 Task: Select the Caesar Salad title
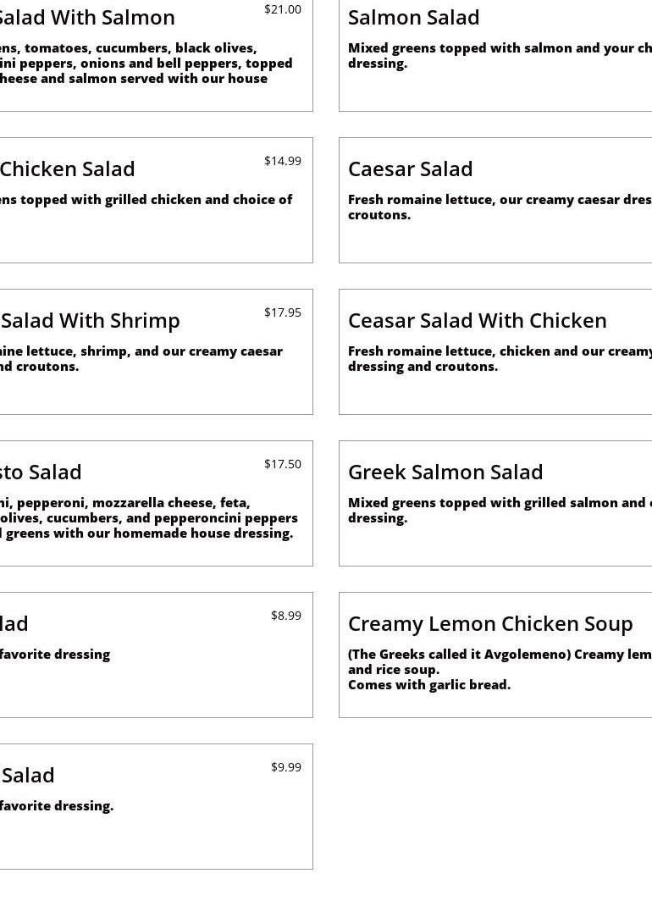(410, 169)
